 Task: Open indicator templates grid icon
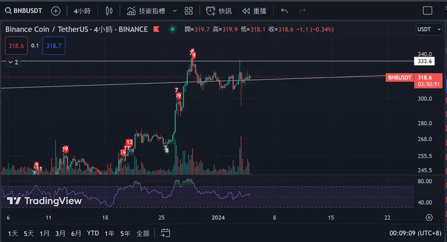pos(188,11)
